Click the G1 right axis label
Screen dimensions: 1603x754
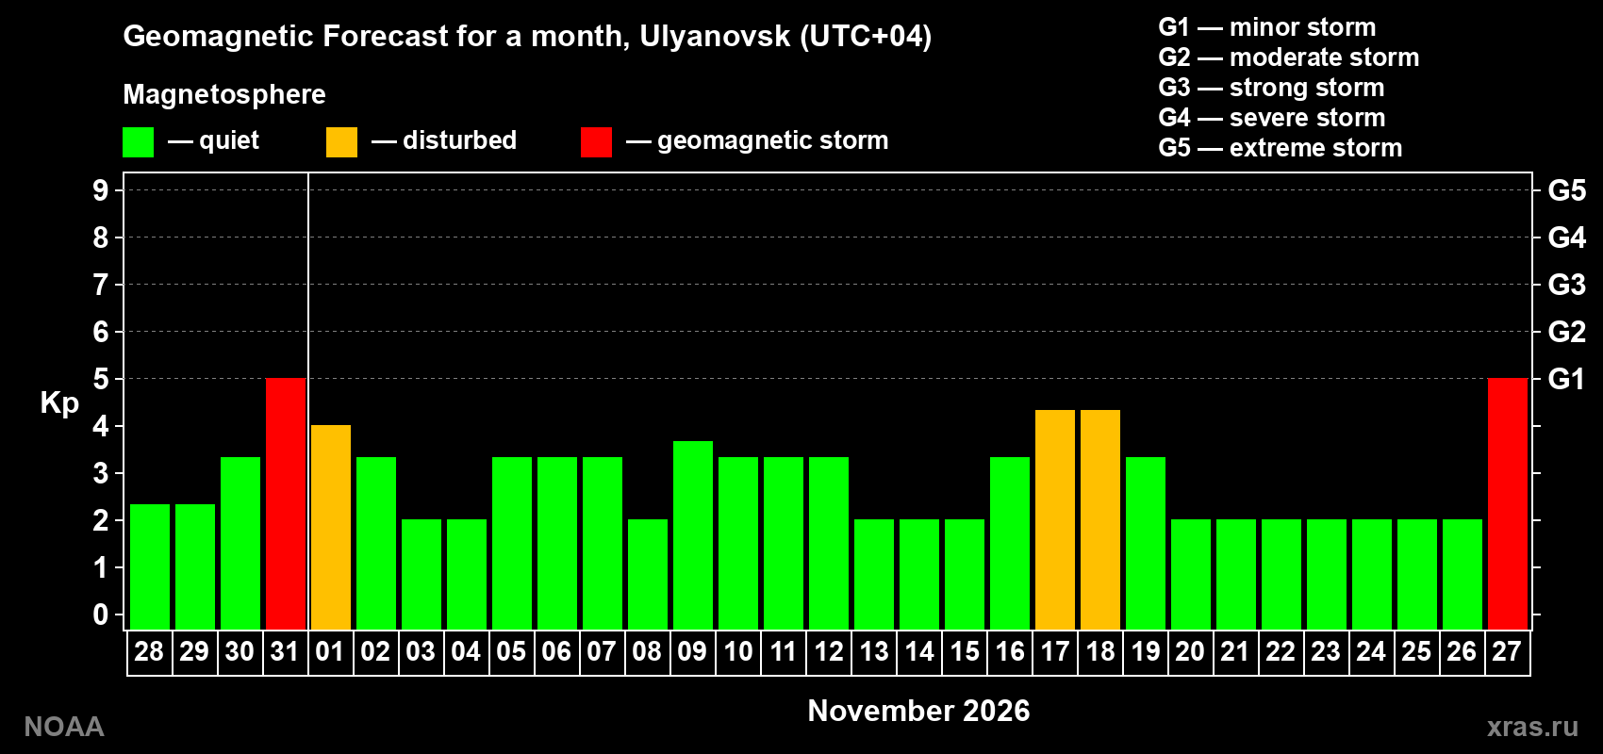click(1566, 379)
